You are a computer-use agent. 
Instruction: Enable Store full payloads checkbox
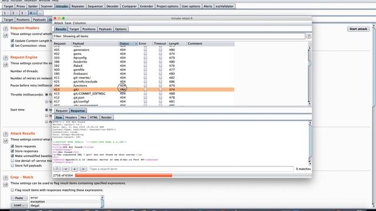click(x=12, y=165)
